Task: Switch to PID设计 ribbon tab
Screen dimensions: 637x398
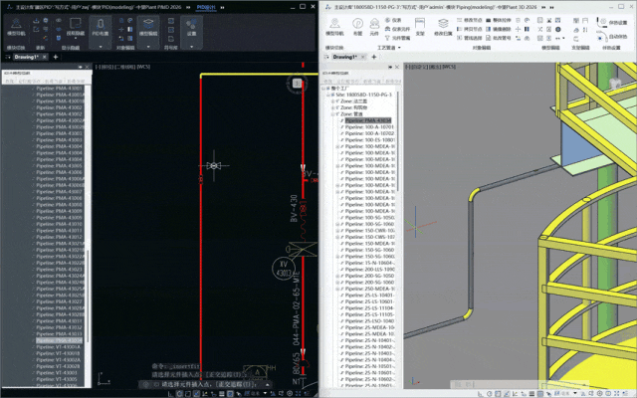Action: point(206,7)
